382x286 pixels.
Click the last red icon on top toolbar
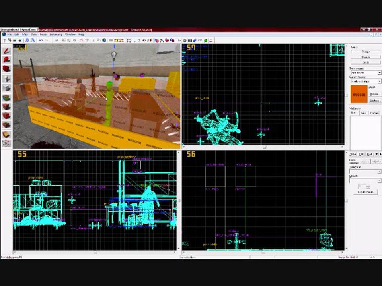pos(211,41)
